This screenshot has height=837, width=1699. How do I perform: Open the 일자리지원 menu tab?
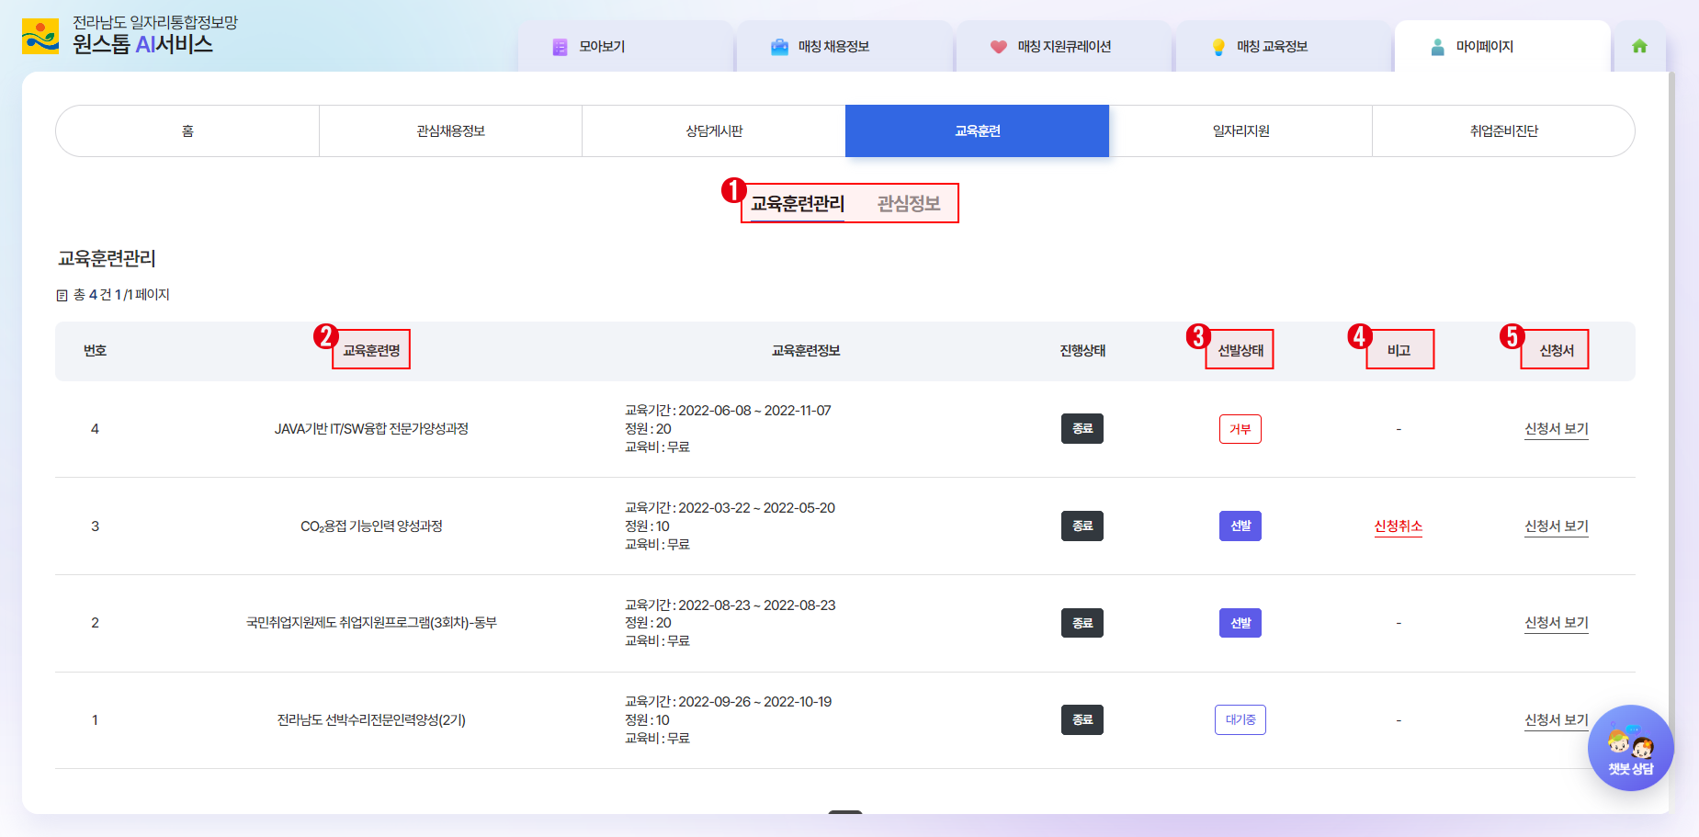(1240, 131)
